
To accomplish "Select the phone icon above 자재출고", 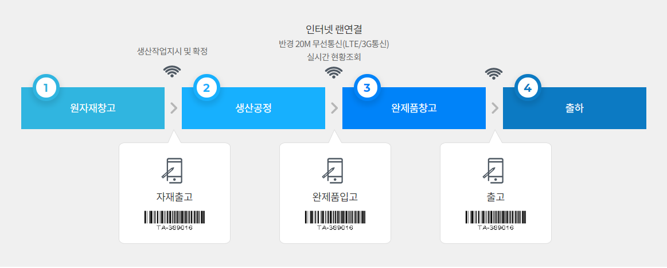I will pyautogui.click(x=172, y=171).
